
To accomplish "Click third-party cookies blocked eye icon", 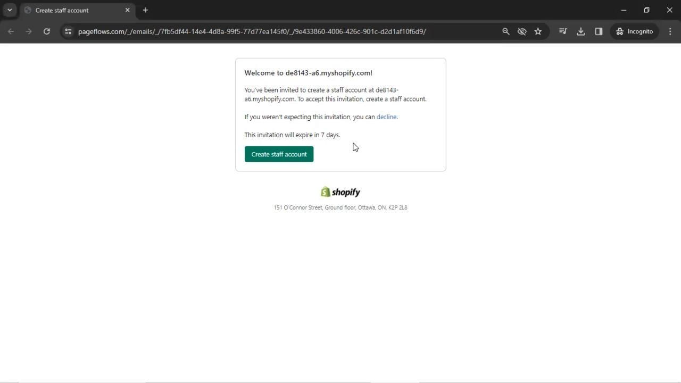I will (x=522, y=31).
